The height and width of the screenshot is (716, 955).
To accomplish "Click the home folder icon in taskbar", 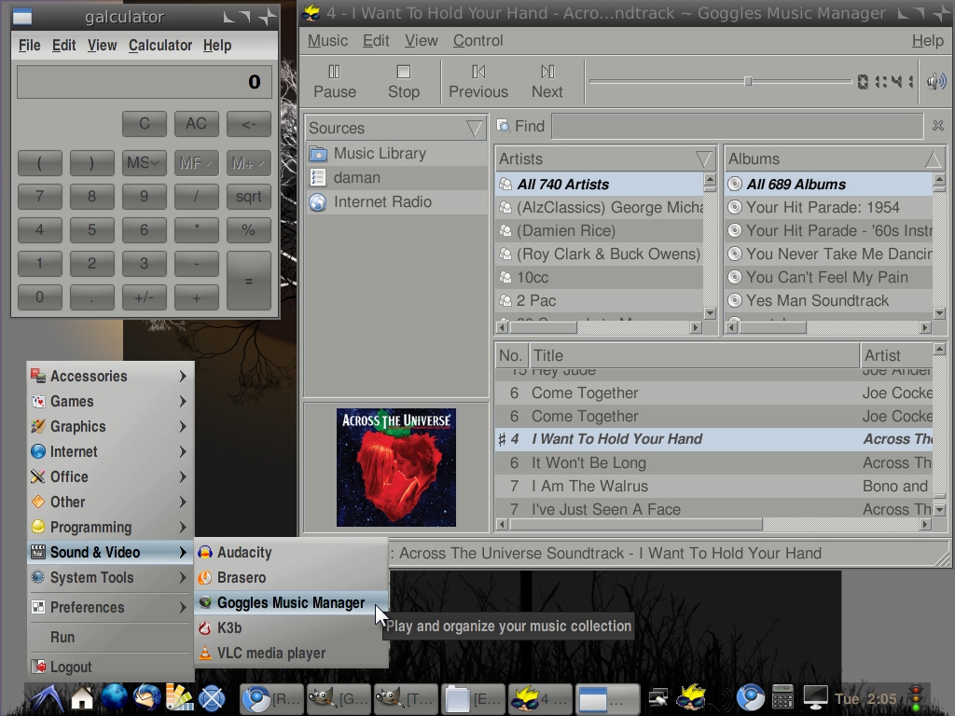I will (x=82, y=697).
